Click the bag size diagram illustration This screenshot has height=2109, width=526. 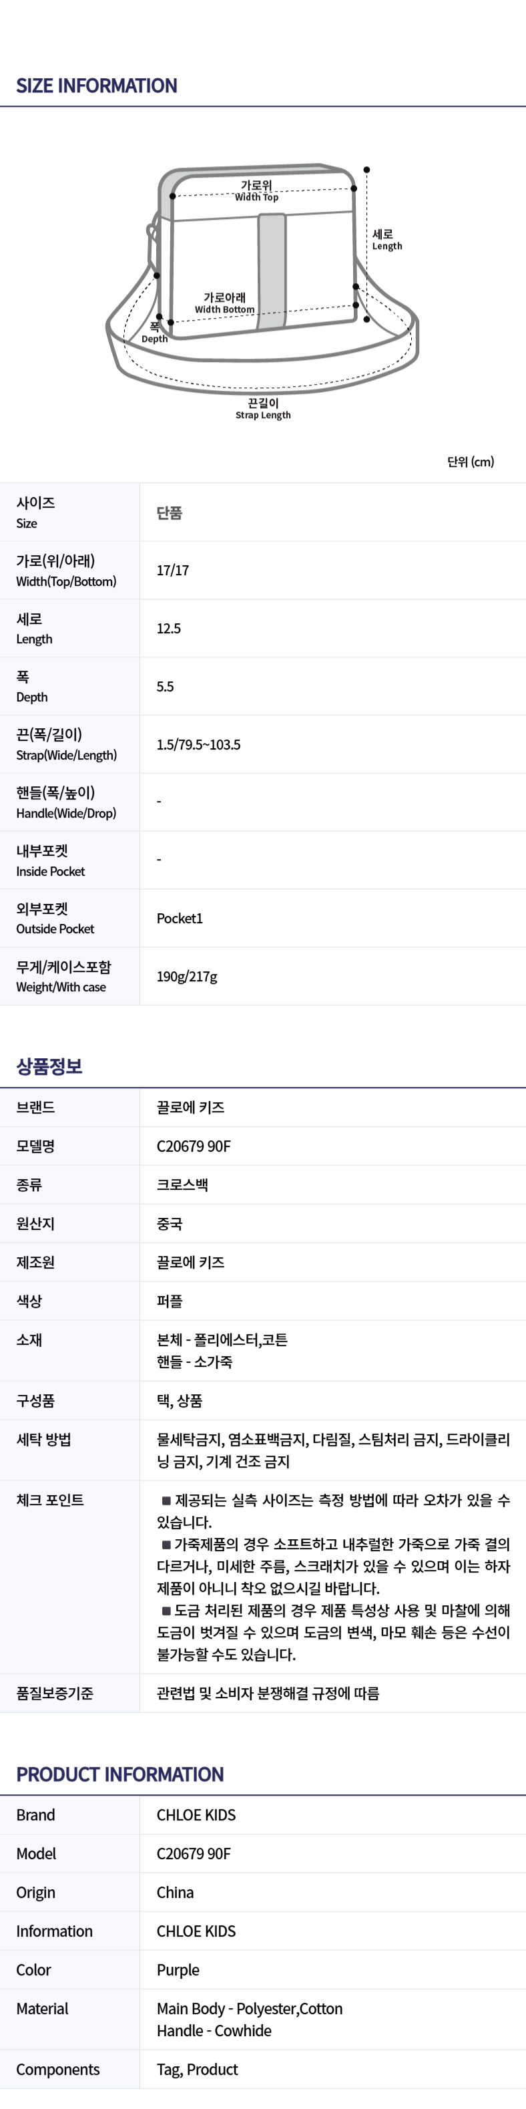coord(262,270)
